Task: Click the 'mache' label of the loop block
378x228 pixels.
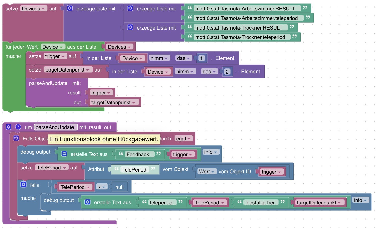Action: [x=13, y=56]
